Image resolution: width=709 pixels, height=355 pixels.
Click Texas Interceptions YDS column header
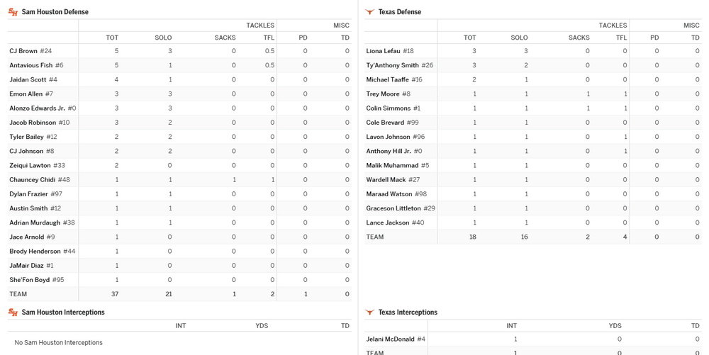pos(615,326)
